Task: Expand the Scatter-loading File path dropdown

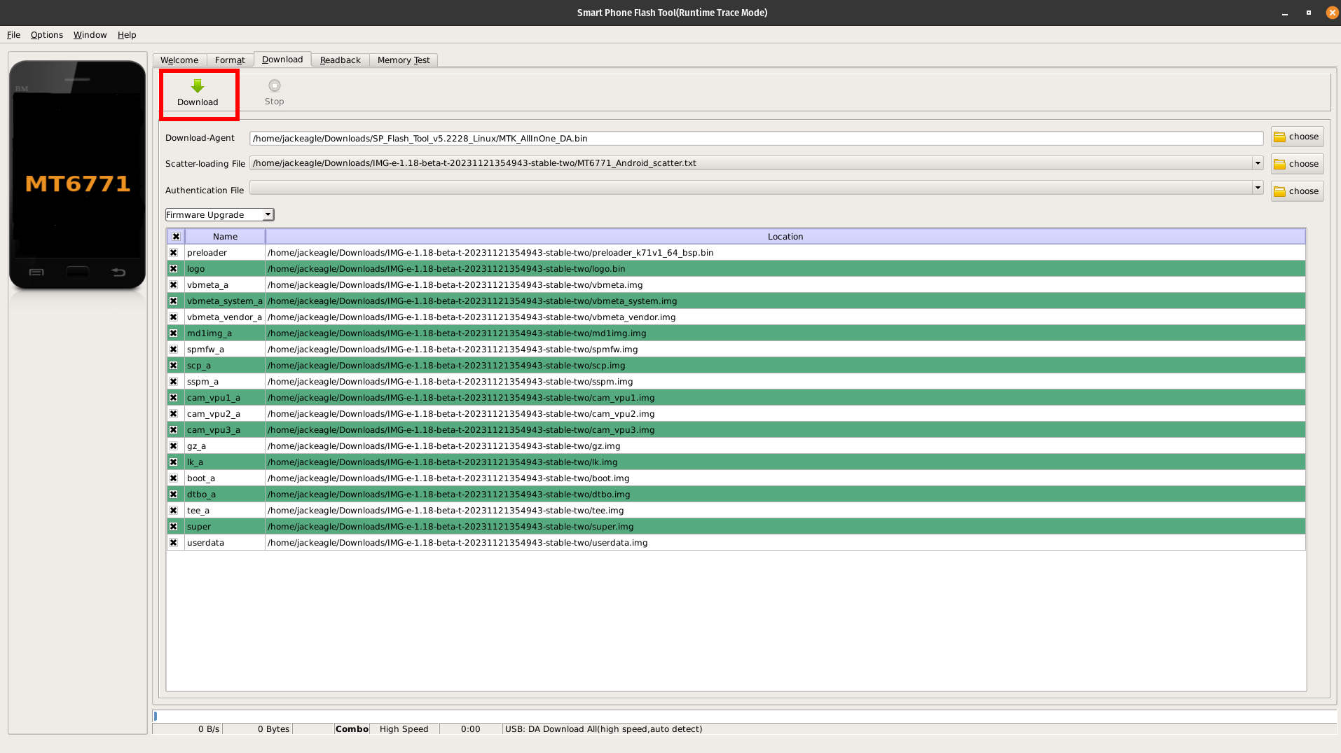Action: pyautogui.click(x=1258, y=163)
